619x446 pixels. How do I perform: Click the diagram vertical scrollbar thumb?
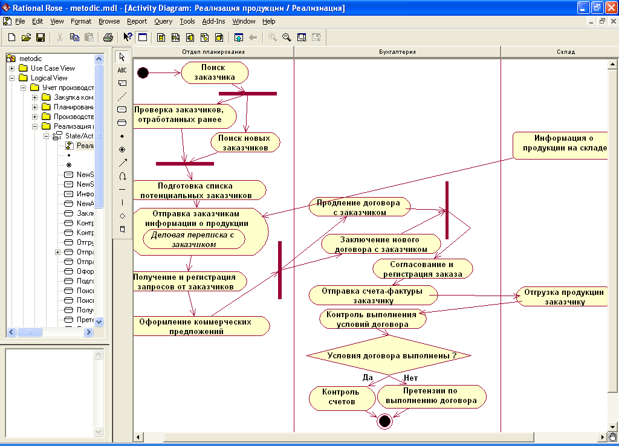pyautogui.click(x=612, y=231)
